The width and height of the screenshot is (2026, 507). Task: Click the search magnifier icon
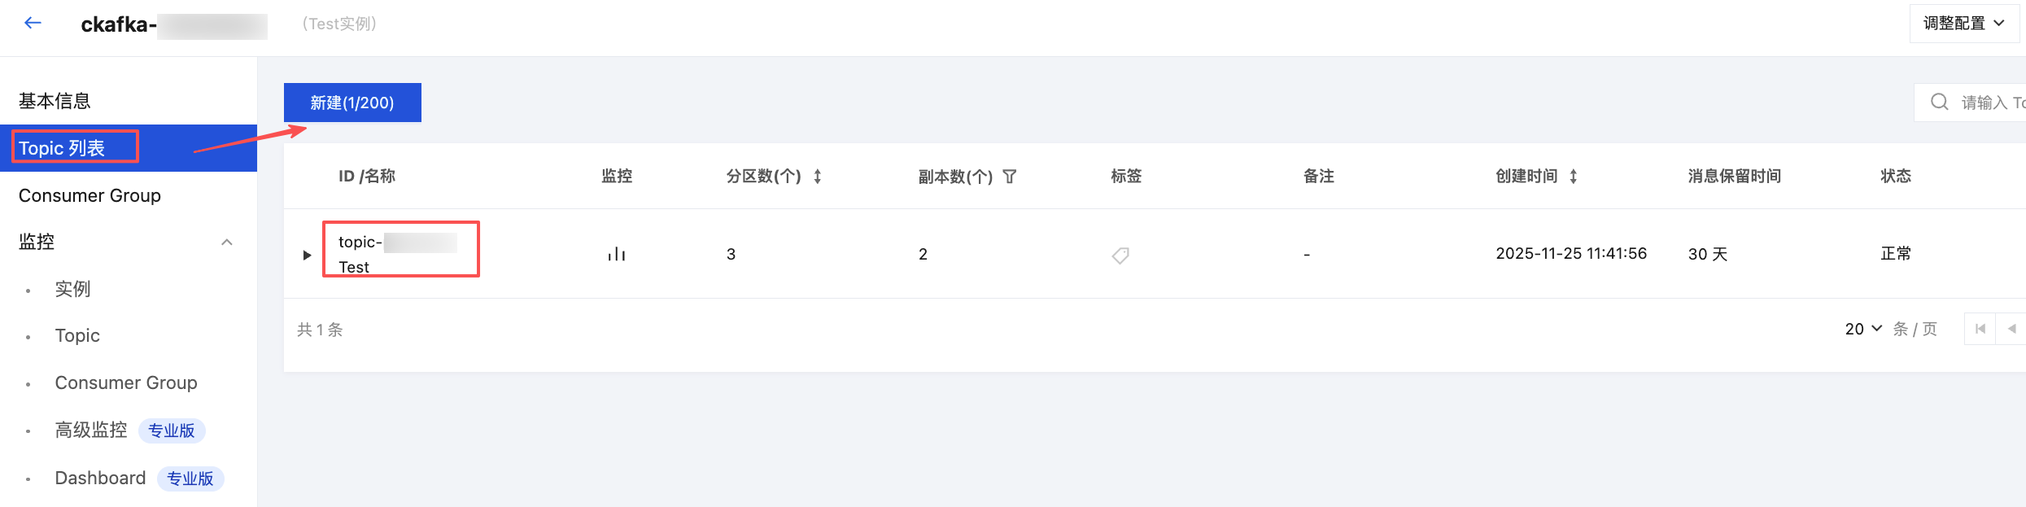[1940, 103]
